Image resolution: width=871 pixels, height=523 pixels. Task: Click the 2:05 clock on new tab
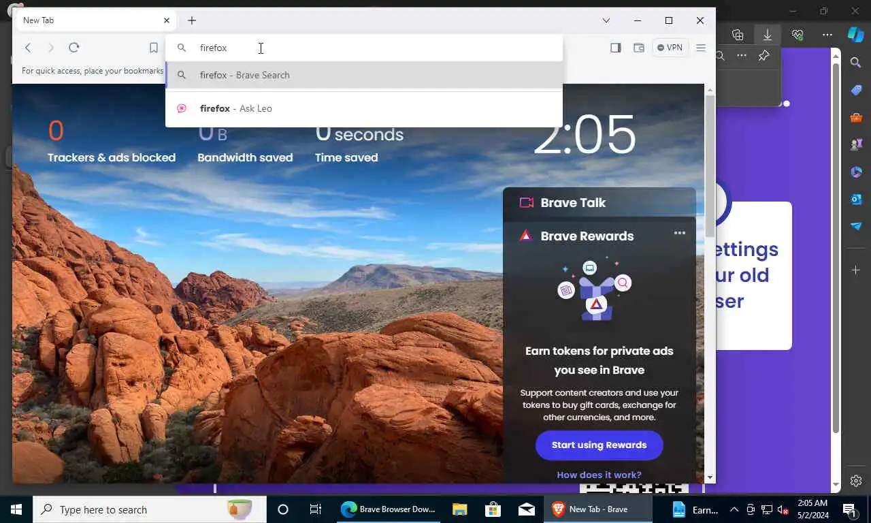coord(585,135)
